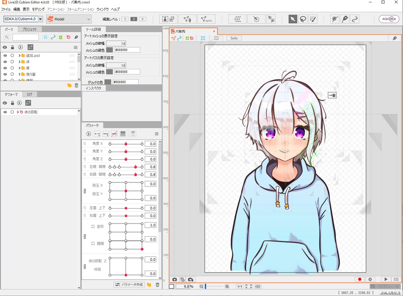Screen dimensions: 403x296
Task: Click the art mesh line color swatch
Action: click(x=109, y=50)
